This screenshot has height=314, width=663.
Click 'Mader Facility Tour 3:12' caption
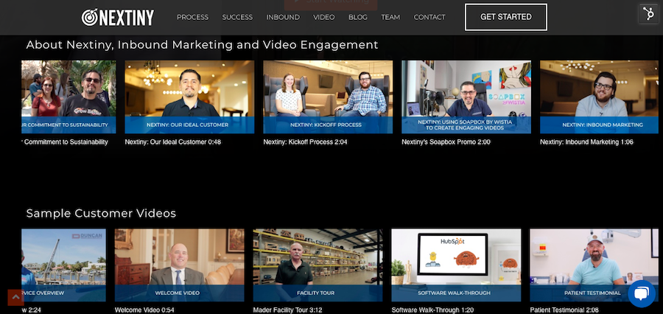pos(287,310)
